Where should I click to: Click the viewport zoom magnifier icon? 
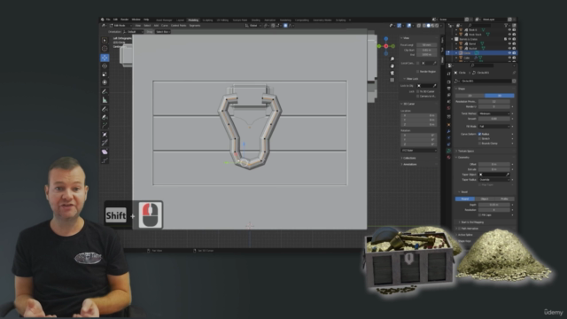point(392,59)
